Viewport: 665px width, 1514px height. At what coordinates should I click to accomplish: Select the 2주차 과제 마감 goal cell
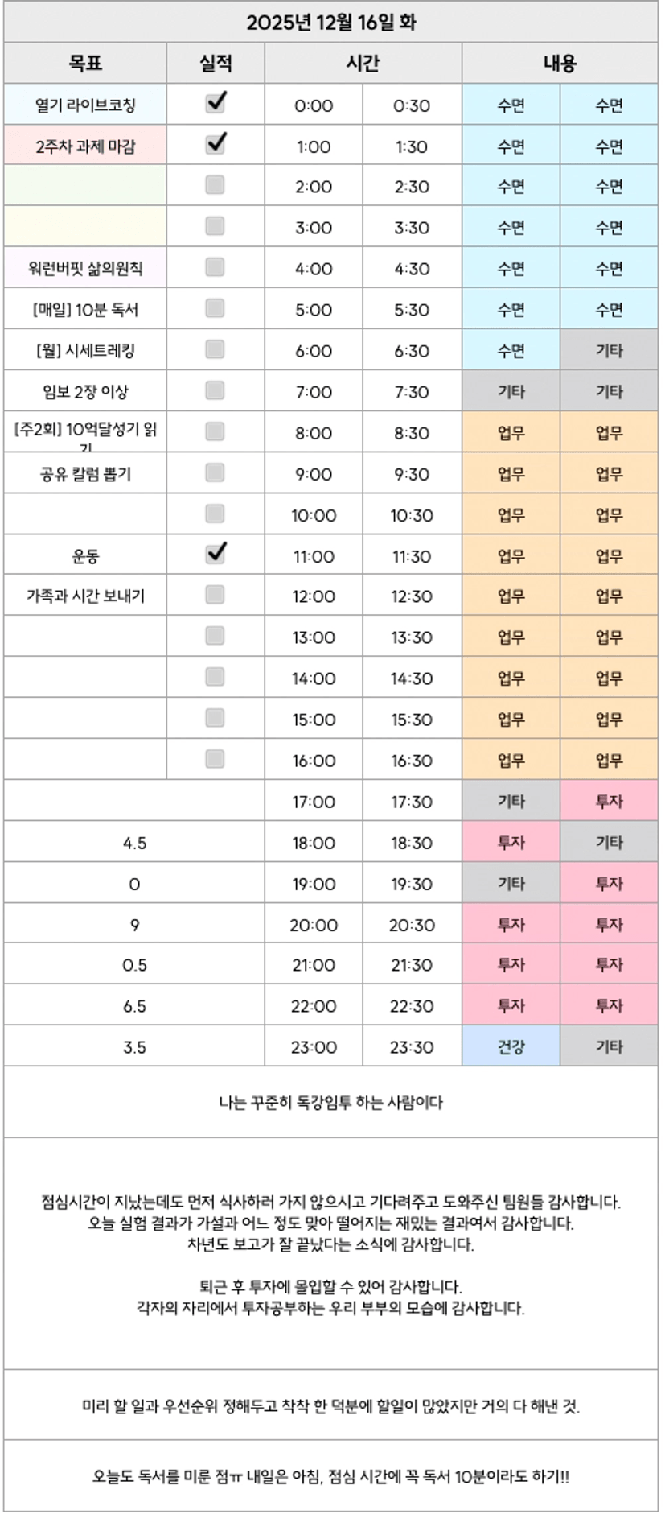[85, 146]
